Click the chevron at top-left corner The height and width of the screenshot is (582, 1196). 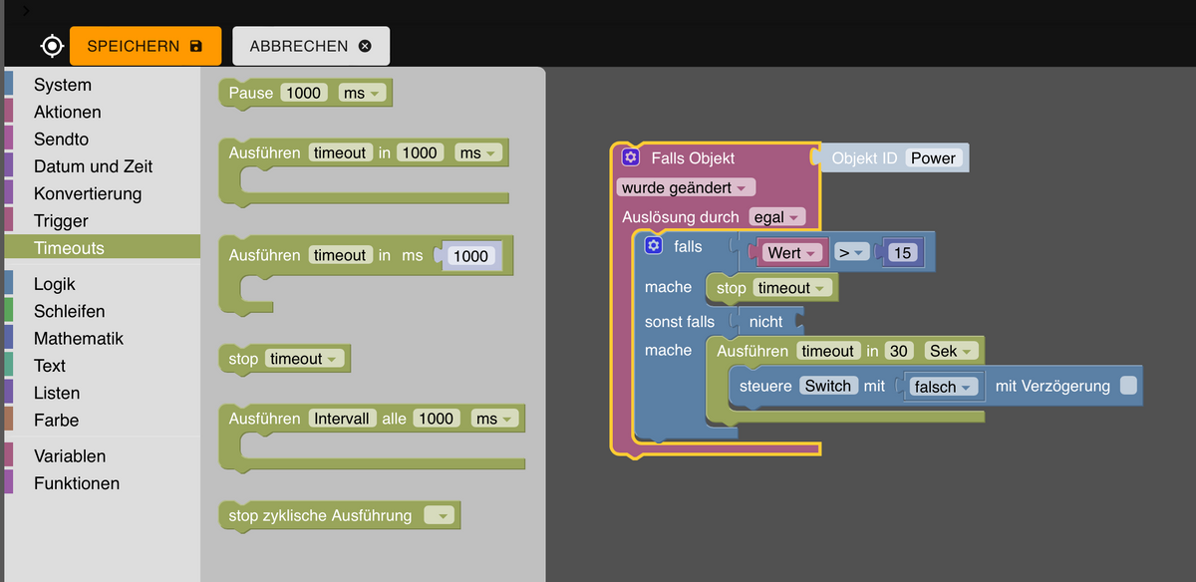(x=25, y=10)
